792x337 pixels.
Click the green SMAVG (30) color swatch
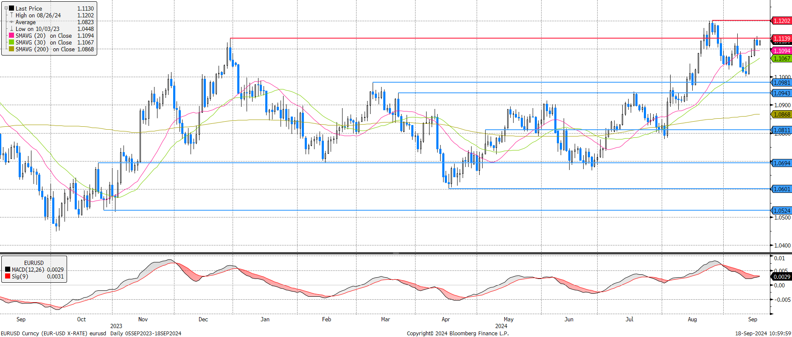click(x=11, y=42)
